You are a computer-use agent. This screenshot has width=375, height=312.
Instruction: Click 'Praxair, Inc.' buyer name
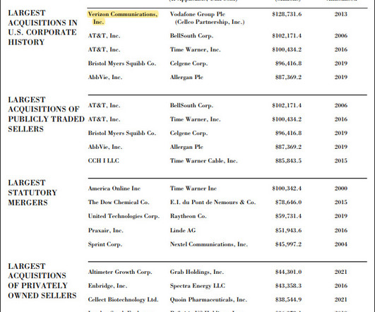[x=105, y=231]
